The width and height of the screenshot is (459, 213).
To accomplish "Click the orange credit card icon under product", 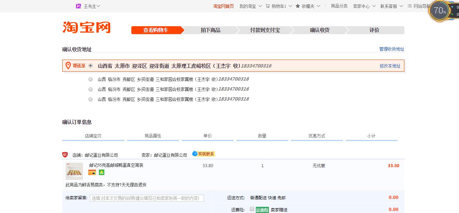I will point(92,172).
